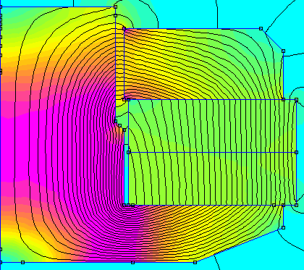Select bottom-right corner node of green striped coil
The width and height of the screenshot is (304, 270).
[297, 205]
